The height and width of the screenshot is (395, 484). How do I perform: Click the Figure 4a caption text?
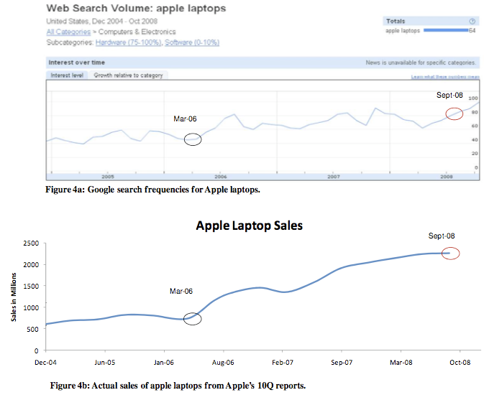[x=152, y=190]
